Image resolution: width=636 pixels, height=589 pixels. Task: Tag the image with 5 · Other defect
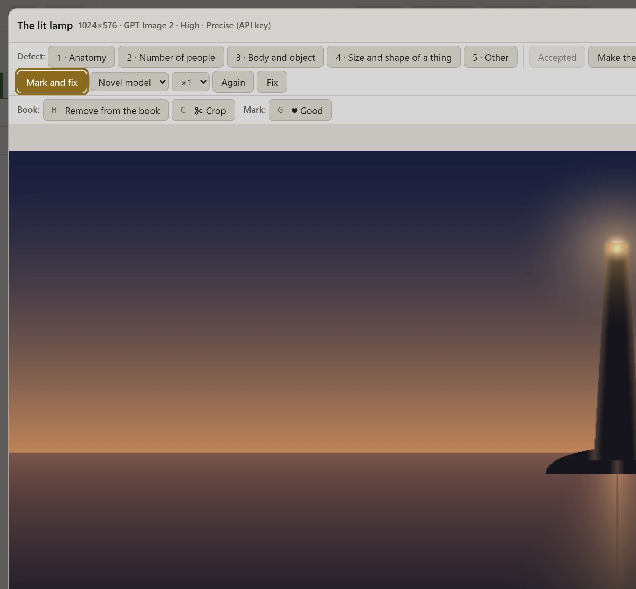click(x=490, y=57)
